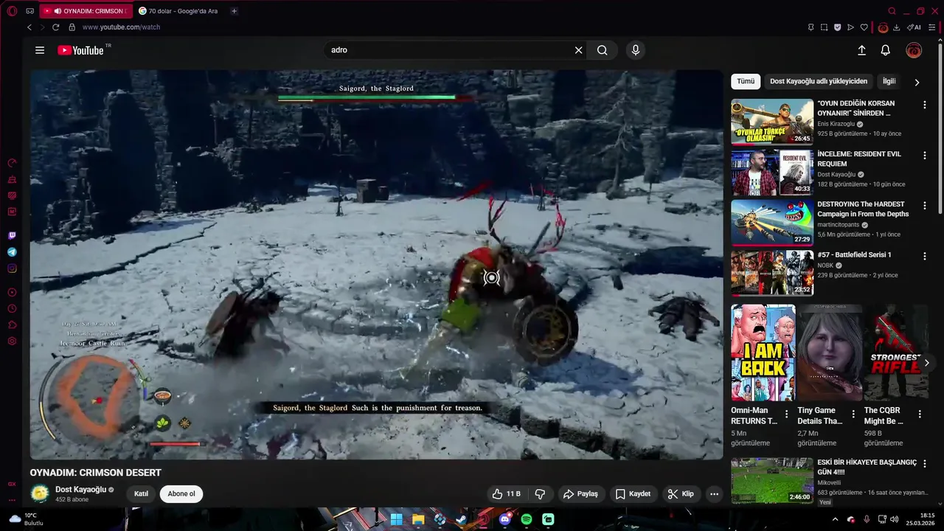944x531 pixels.
Task: Reload the page with refresh icon
Action: click(x=55, y=27)
